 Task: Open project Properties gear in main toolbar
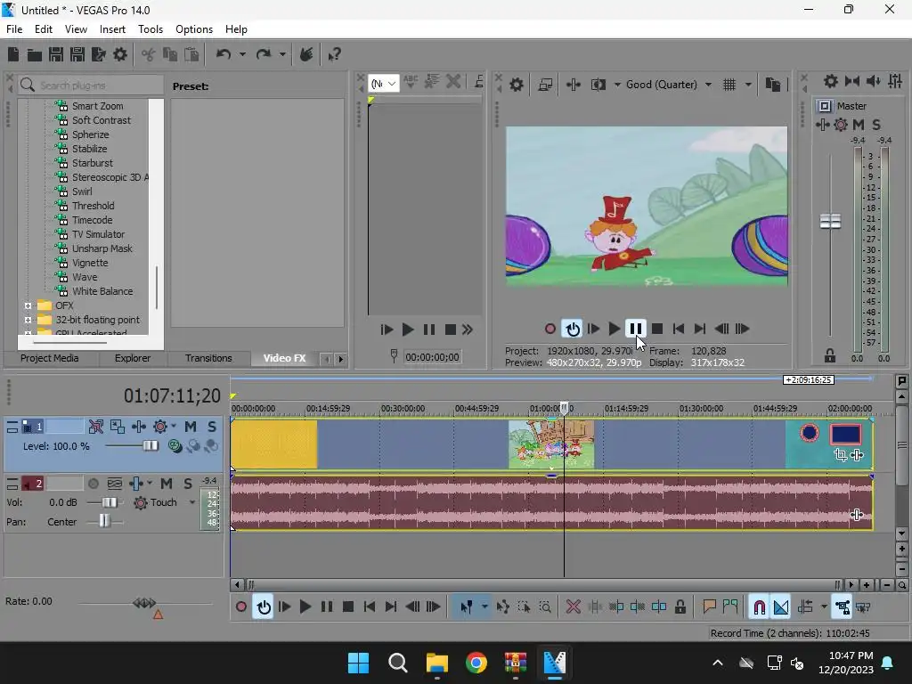coord(120,54)
